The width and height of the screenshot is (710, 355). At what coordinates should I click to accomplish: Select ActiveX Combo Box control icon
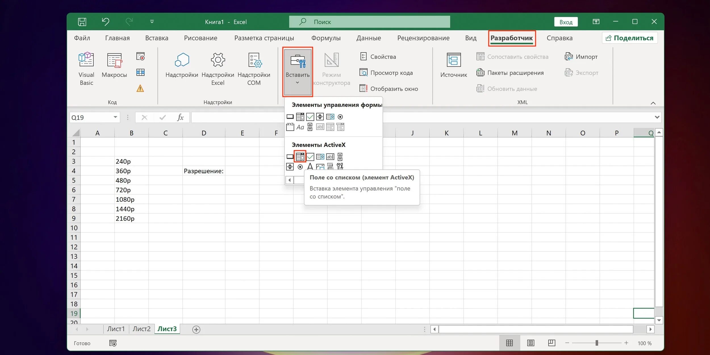point(300,156)
